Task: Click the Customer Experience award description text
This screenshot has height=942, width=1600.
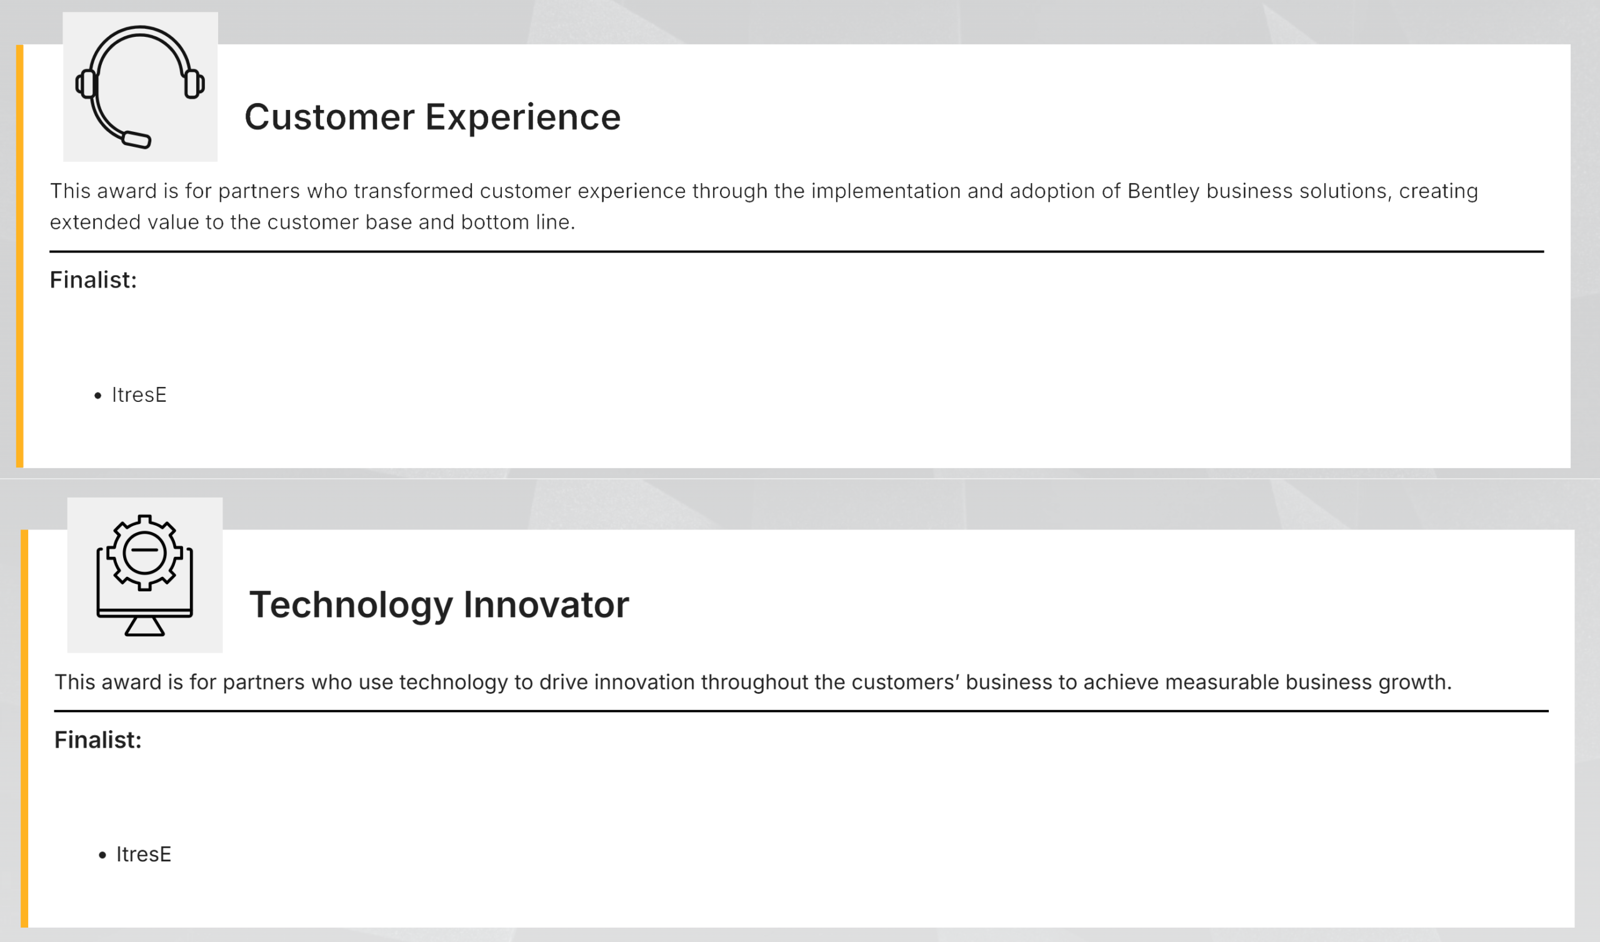Action: [x=764, y=206]
